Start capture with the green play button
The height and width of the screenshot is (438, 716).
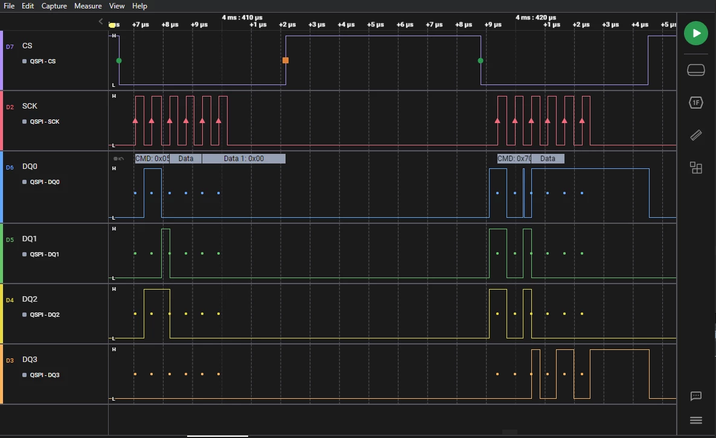(x=695, y=33)
